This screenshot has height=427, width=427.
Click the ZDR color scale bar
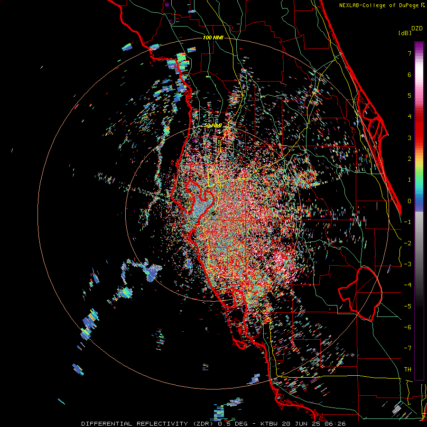point(419,211)
